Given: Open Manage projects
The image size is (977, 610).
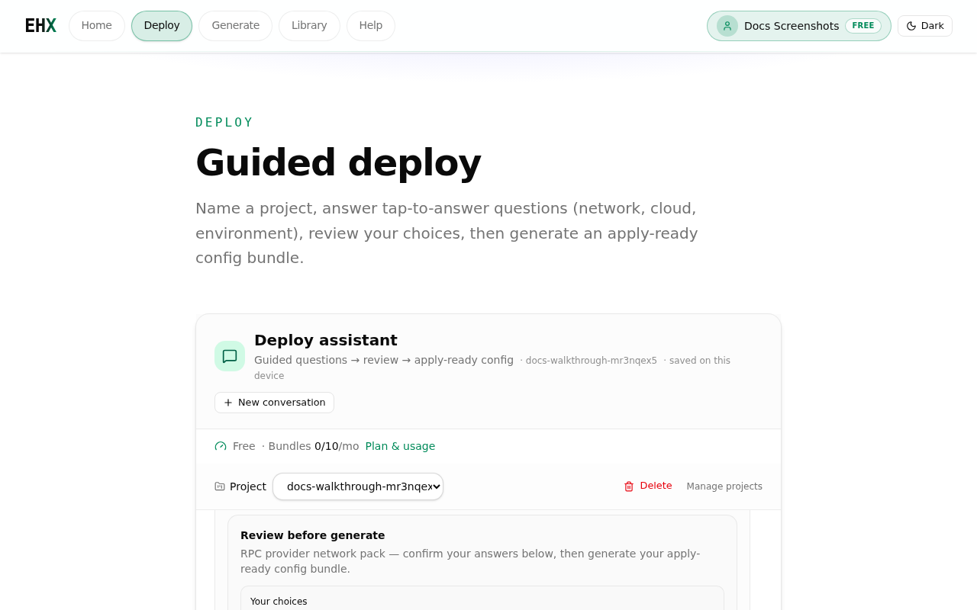Looking at the screenshot, I should [x=724, y=486].
